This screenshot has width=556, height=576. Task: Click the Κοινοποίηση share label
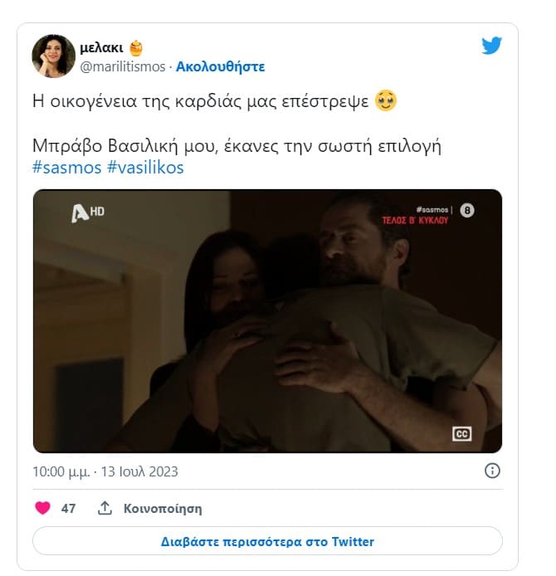163,509
